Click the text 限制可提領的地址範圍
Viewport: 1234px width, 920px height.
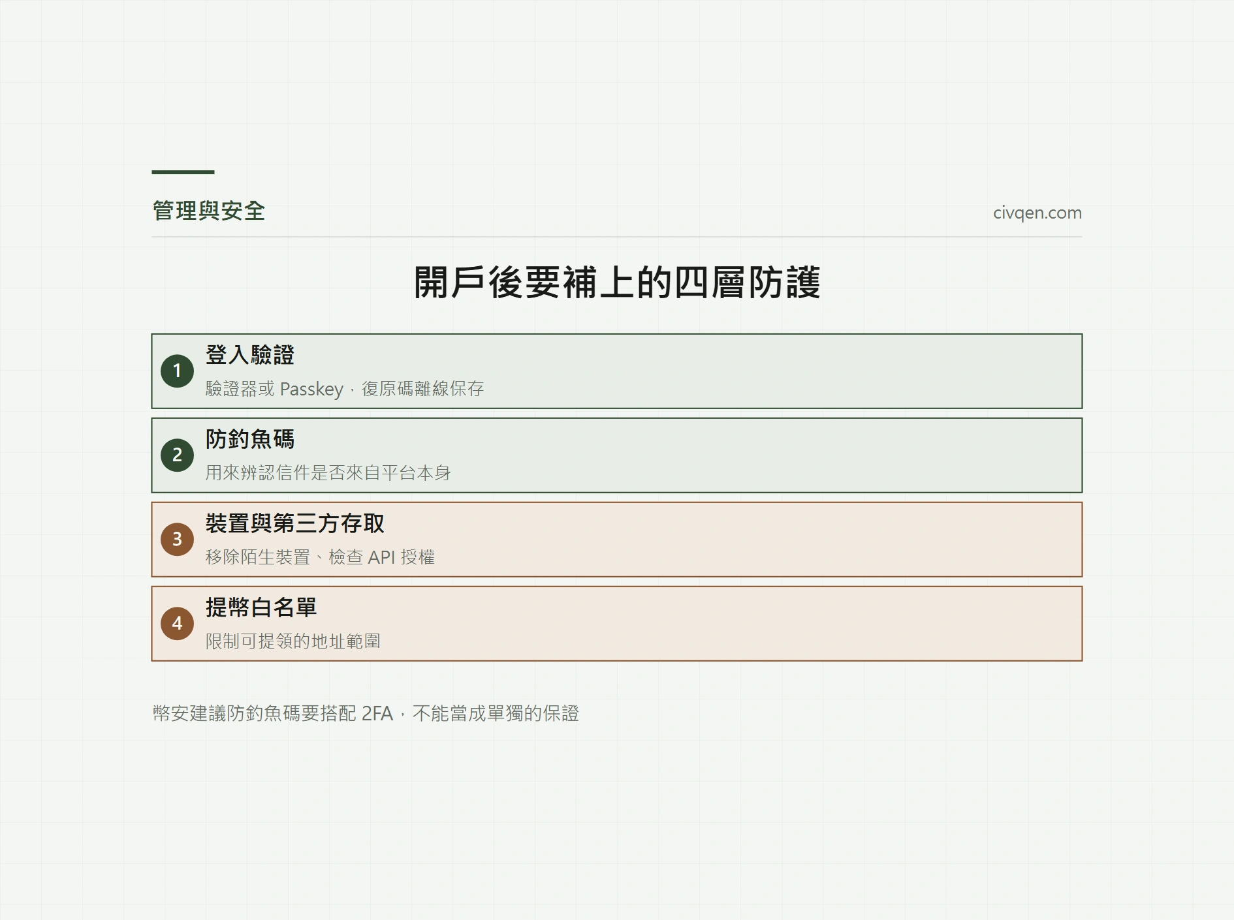[x=293, y=641]
